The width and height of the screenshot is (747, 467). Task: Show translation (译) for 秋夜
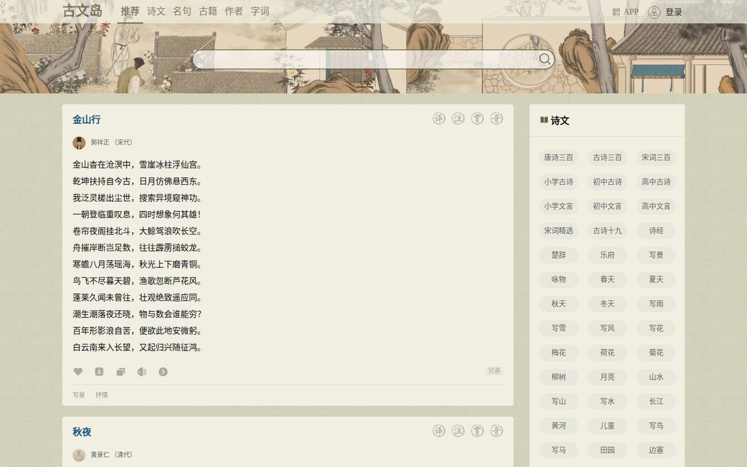pyautogui.click(x=439, y=431)
